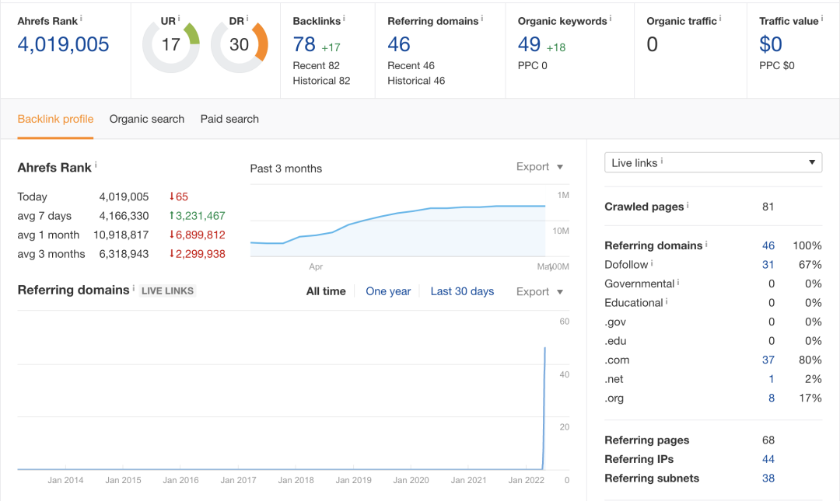Click info icon next to Ahrefs Rank header
The width and height of the screenshot is (840, 501).
pos(82,18)
